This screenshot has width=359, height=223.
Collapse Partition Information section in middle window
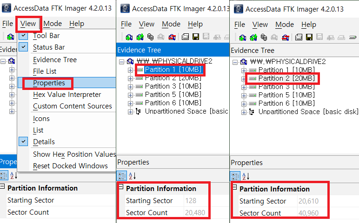pos(121,187)
